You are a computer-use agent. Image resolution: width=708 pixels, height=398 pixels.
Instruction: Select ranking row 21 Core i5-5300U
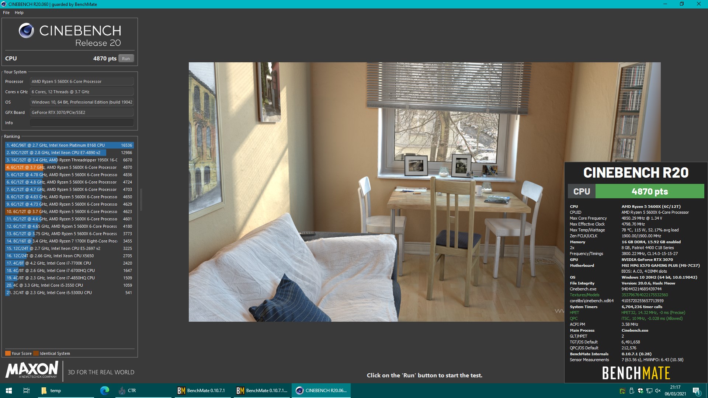(69, 293)
